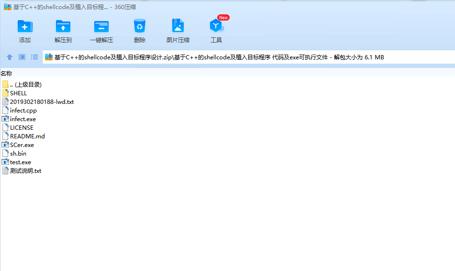
Task: Select the sh.bin file
Action: pos(18,154)
